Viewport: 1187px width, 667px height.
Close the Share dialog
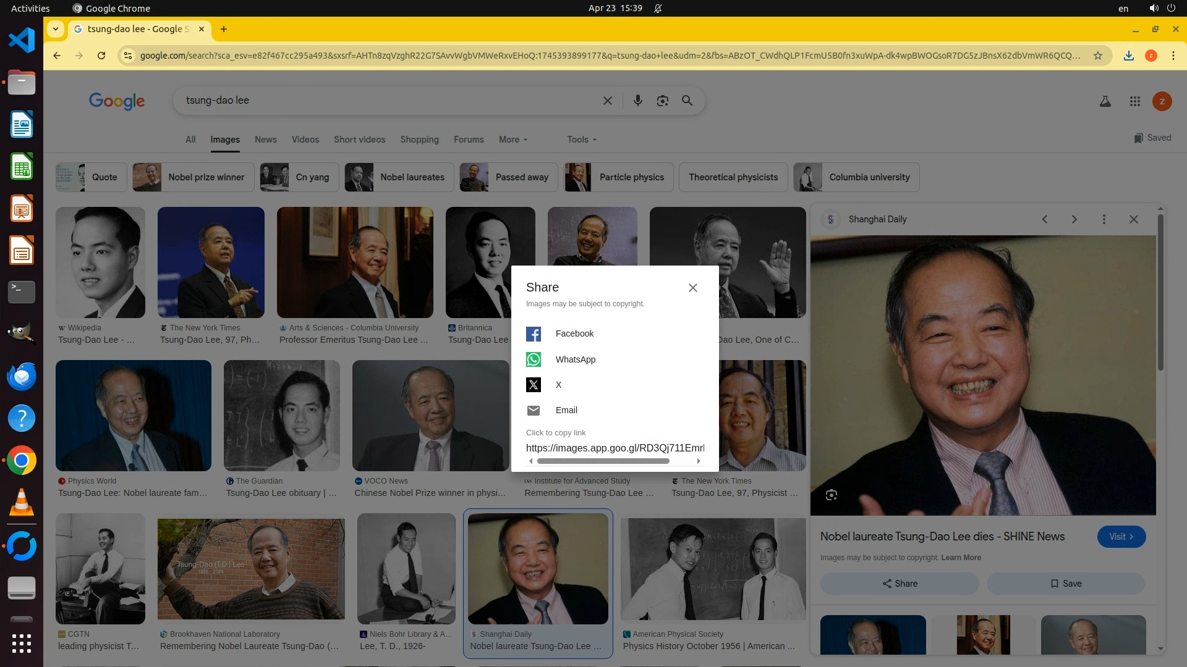pos(692,288)
